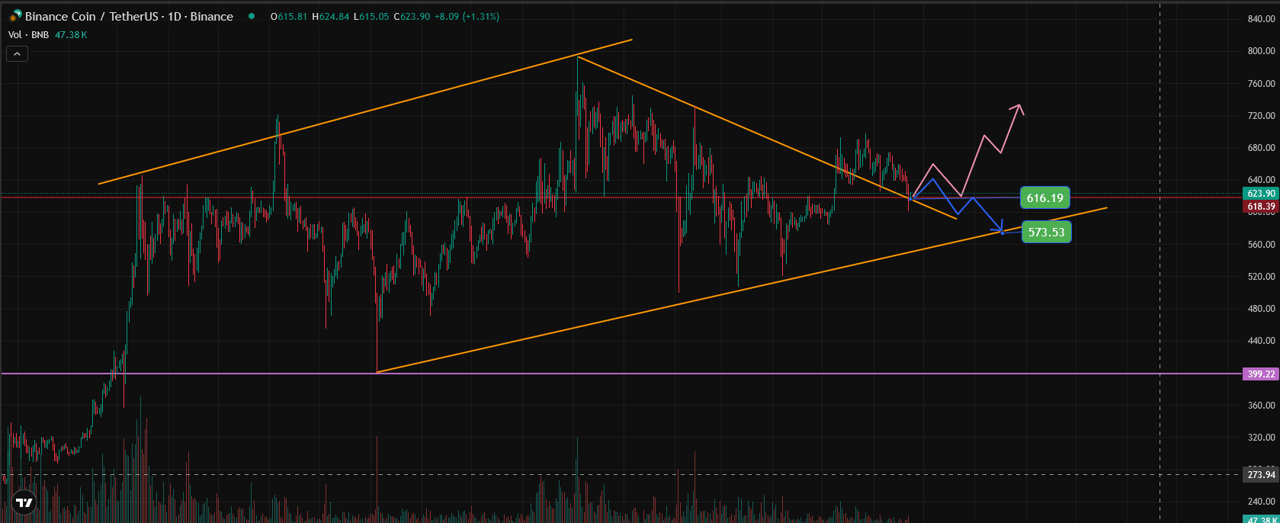The height and width of the screenshot is (523, 1280).
Task: Click the open value O615.81
Action: (x=289, y=16)
